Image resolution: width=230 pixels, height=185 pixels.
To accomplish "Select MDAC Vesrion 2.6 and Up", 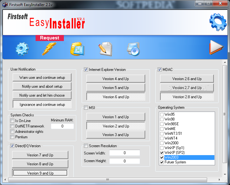I will coord(187,79).
